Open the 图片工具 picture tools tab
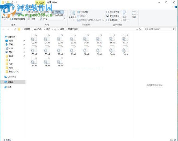The width and height of the screenshot is (178, 141). click(40, 3)
